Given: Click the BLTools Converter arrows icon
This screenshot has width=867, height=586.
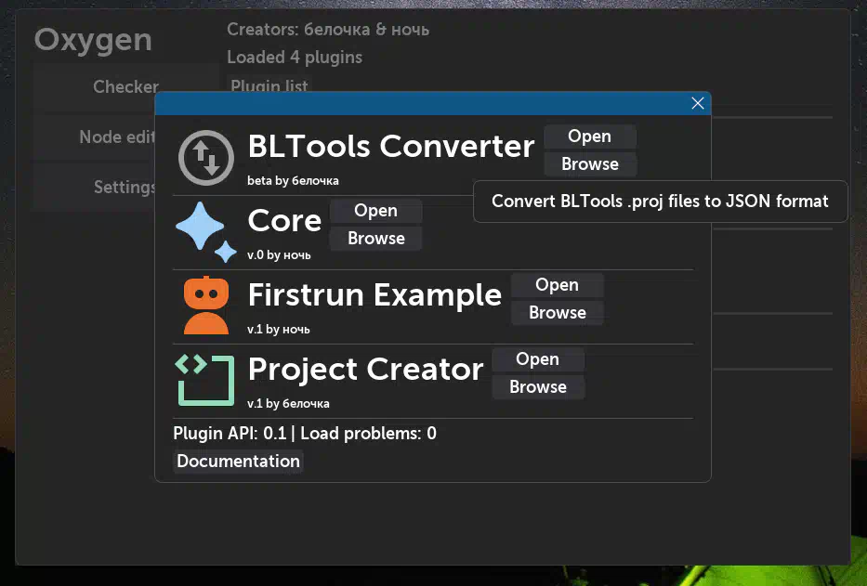Looking at the screenshot, I should pos(206,158).
